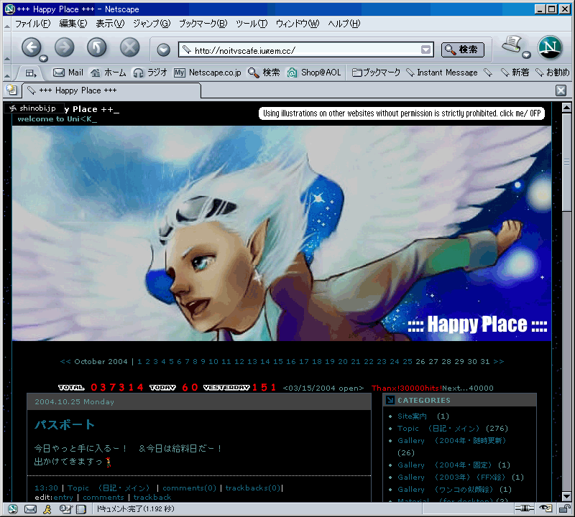Reload the page with the Reload button
575x517 pixels.
(97, 47)
